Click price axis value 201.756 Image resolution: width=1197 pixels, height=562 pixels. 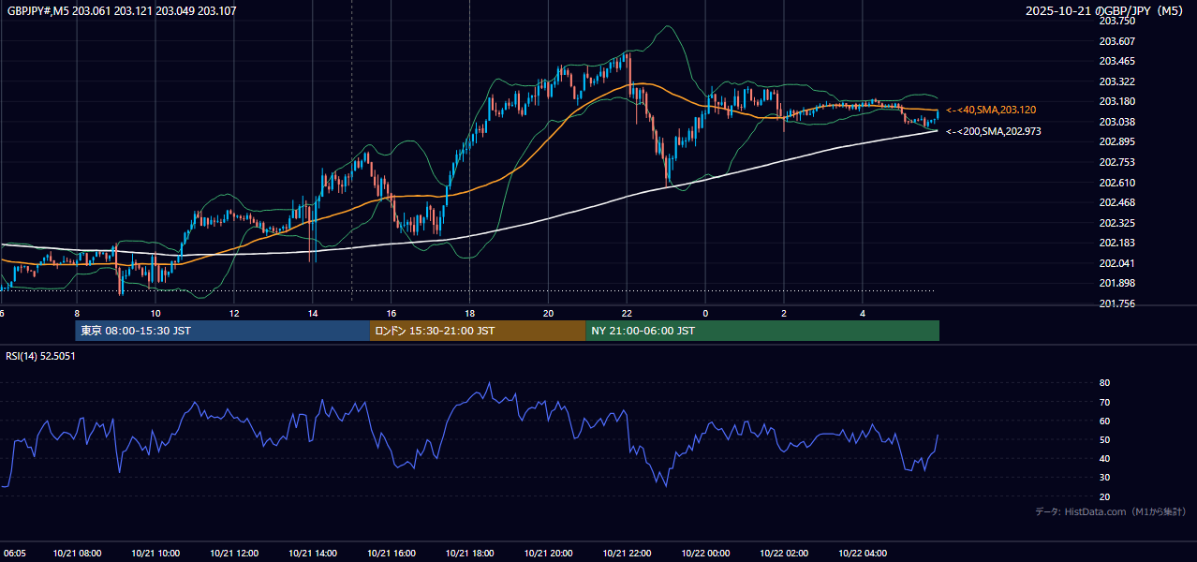pos(1116,303)
